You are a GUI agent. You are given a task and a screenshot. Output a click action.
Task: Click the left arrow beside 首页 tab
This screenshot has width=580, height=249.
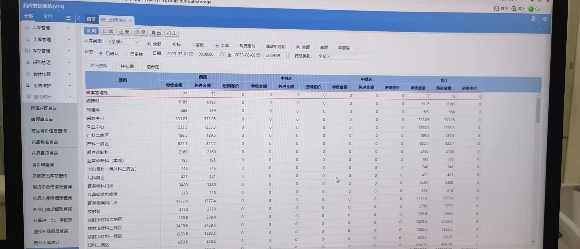click(79, 18)
